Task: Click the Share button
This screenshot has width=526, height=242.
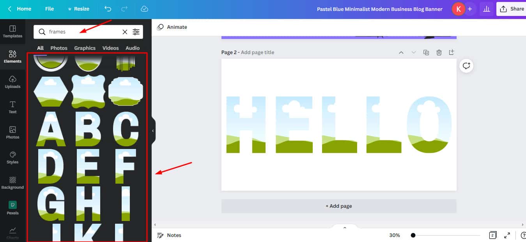Action: coord(512,9)
